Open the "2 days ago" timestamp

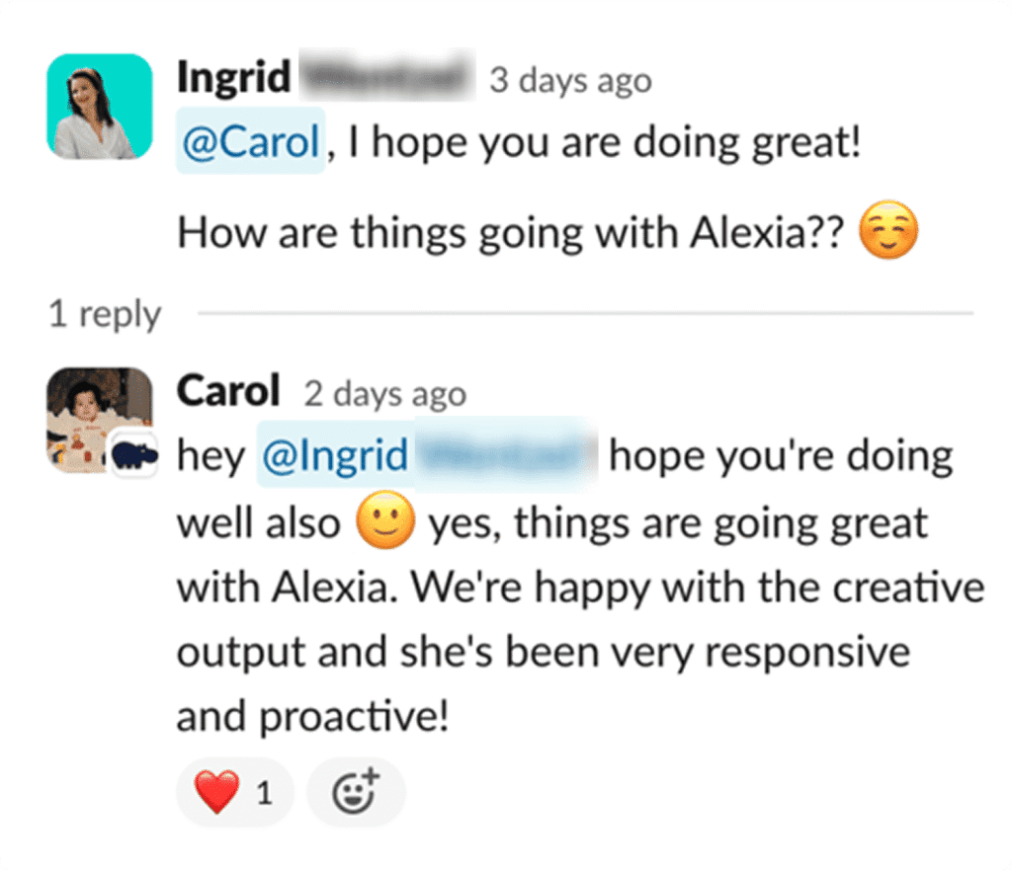click(384, 394)
